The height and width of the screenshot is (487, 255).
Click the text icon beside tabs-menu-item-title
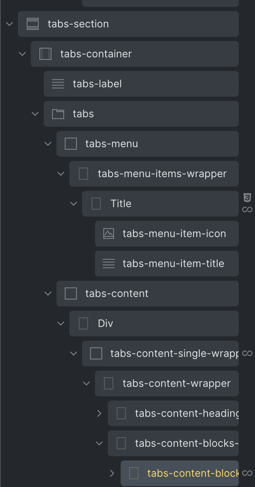tap(109, 264)
